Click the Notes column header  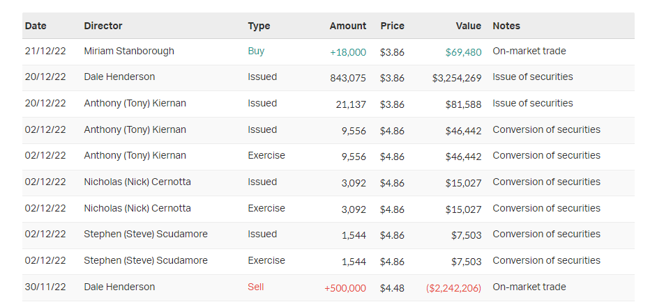[506, 26]
